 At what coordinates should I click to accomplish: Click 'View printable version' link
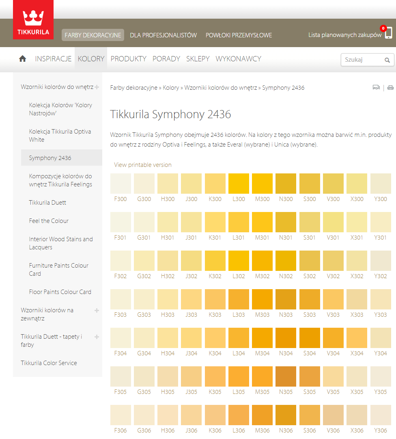tap(143, 165)
